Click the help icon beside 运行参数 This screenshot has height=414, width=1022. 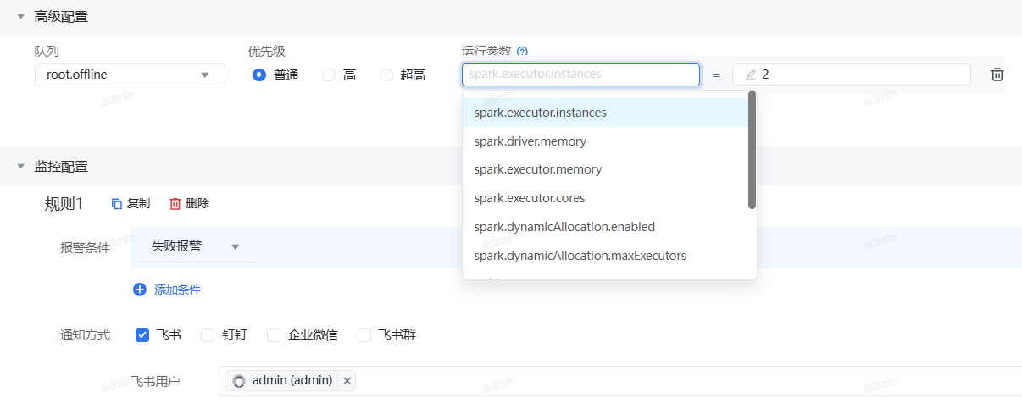pos(522,52)
